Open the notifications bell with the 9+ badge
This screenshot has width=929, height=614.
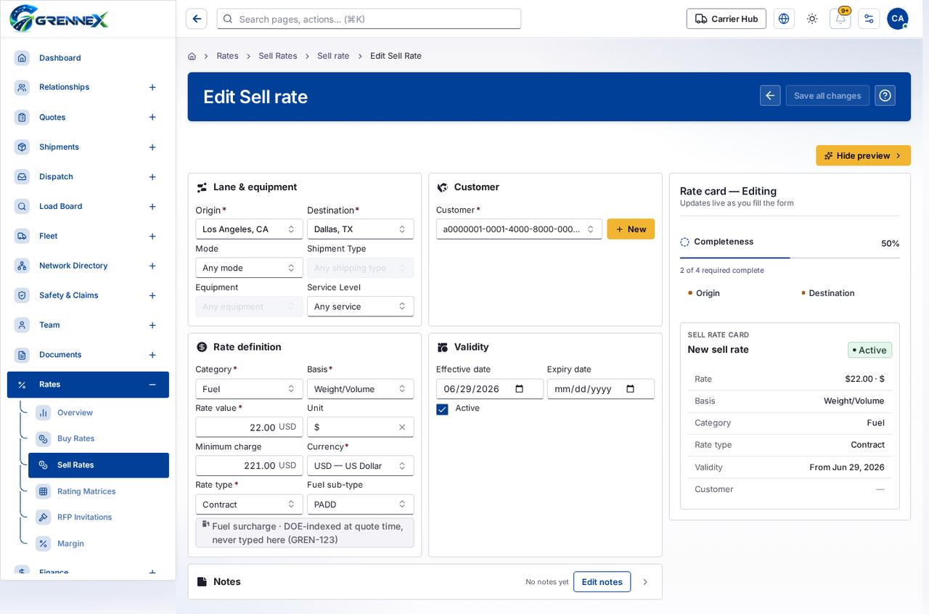[840, 19]
